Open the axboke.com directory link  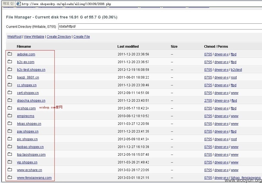pyautogui.click(x=26, y=54)
